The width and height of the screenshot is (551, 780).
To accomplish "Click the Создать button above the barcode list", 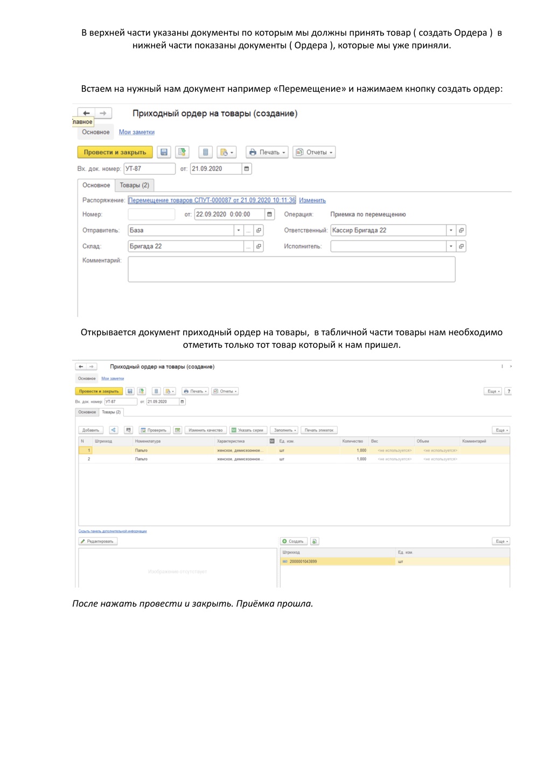I will coord(294,541).
